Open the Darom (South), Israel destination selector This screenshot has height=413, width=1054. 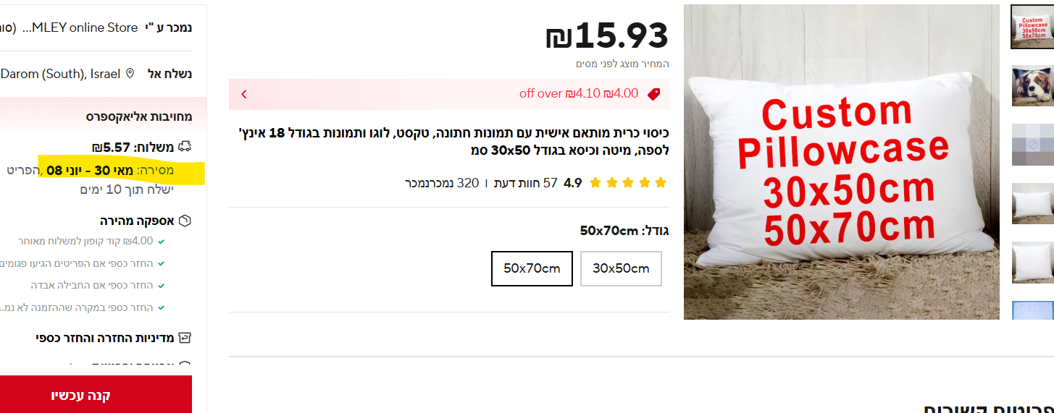[61, 74]
